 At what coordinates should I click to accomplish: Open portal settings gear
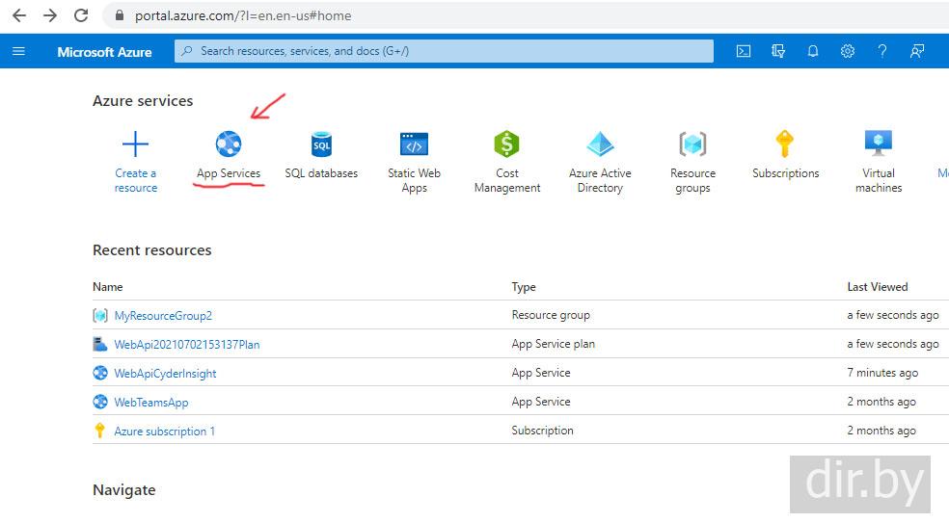point(848,51)
